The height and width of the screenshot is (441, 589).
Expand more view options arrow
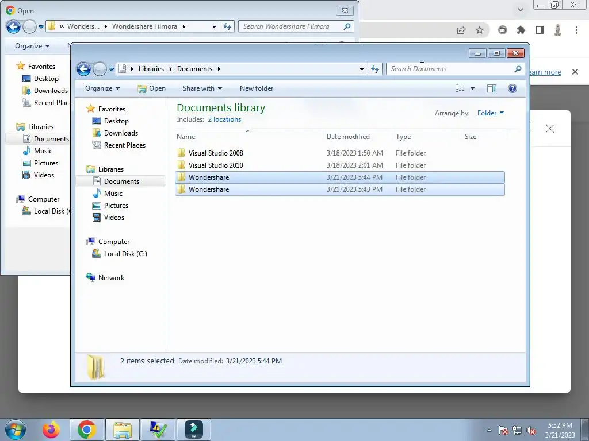coord(473,88)
